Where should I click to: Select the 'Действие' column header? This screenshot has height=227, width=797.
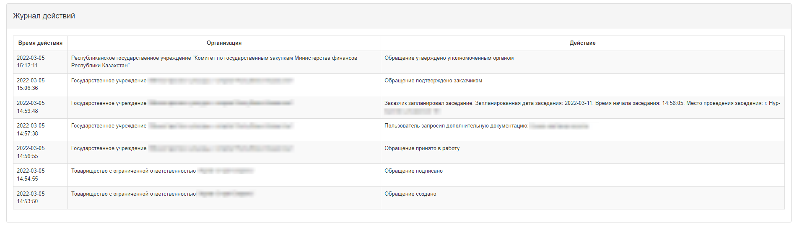click(x=582, y=43)
